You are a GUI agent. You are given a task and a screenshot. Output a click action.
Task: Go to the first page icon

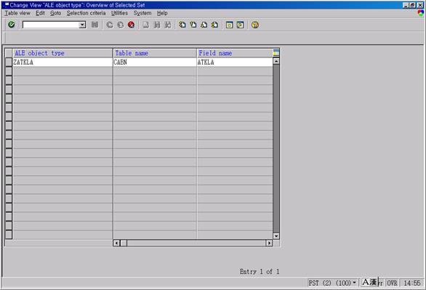click(182, 25)
